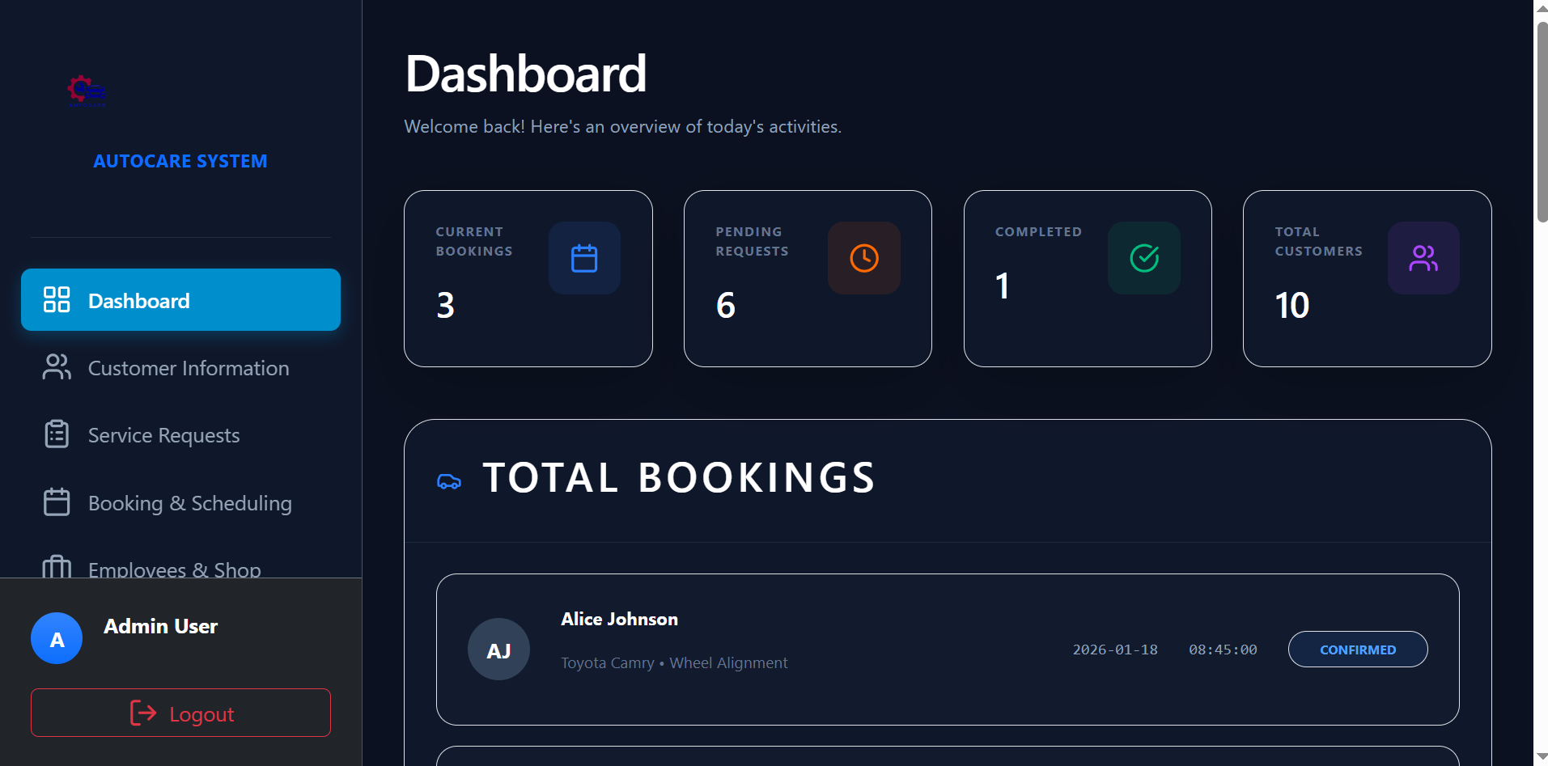The height and width of the screenshot is (766, 1548).
Task: Open Customer Information page
Action: [180, 367]
